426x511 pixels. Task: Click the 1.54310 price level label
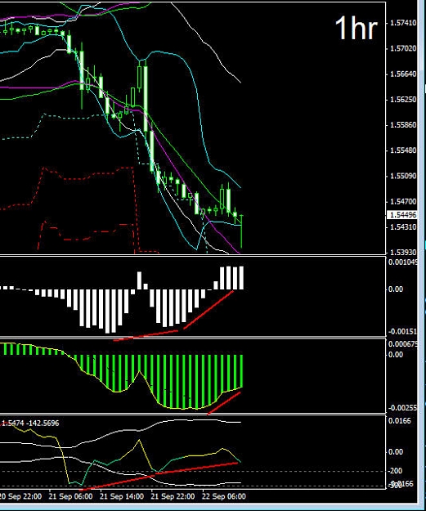[x=403, y=226]
